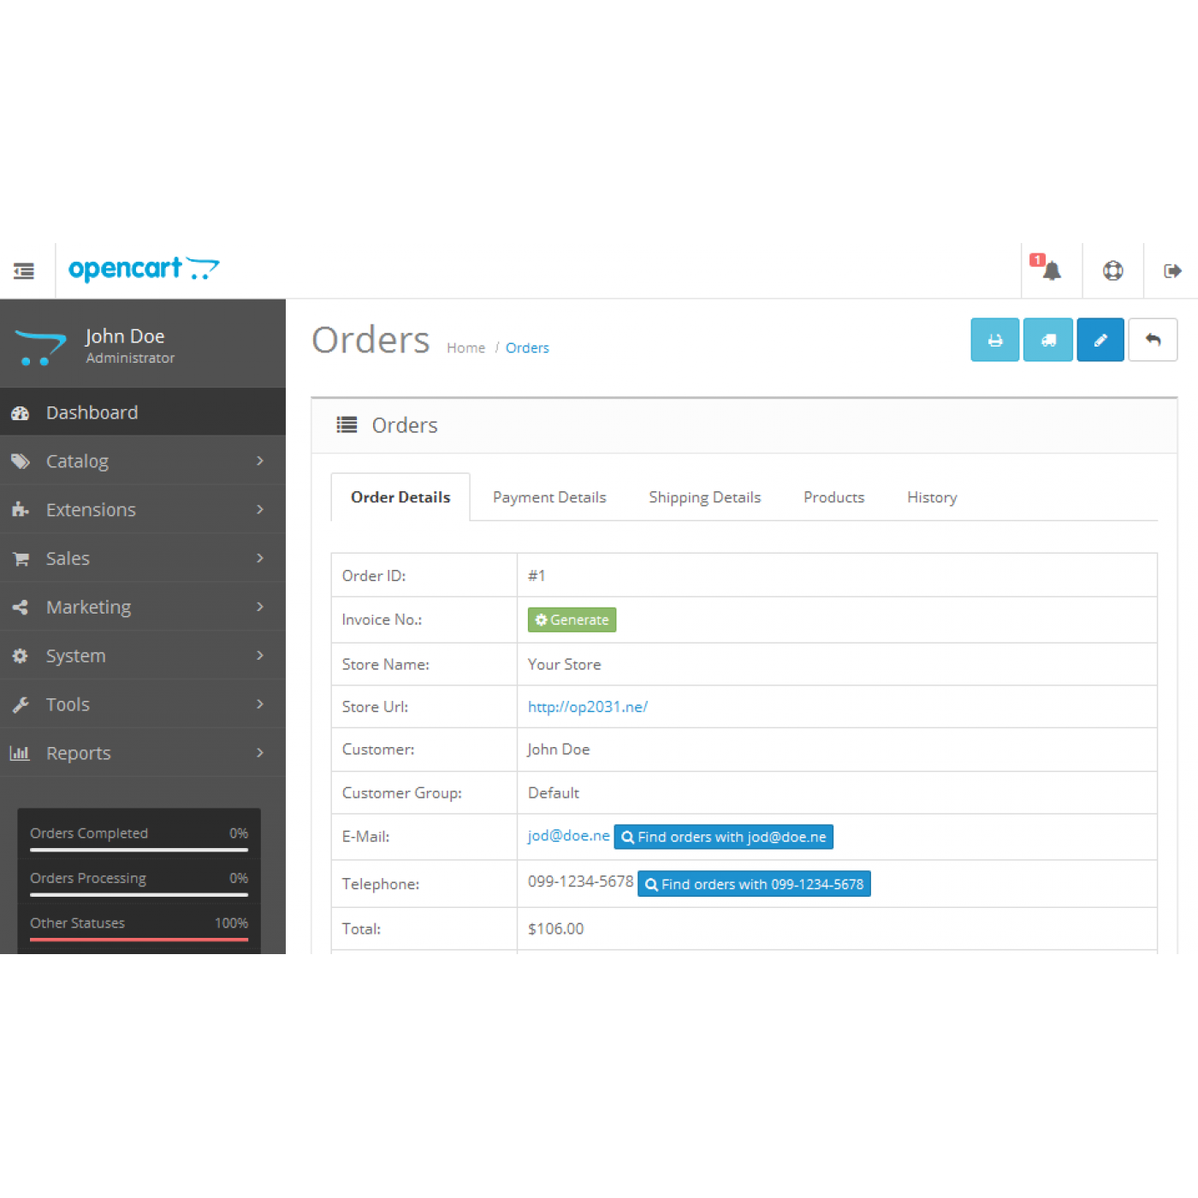Click the back arrow cancel button
Image resolution: width=1198 pixels, height=1198 pixels.
click(x=1153, y=340)
